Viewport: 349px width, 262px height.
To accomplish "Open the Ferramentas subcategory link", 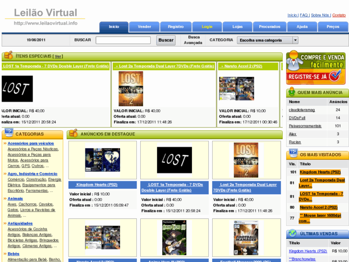I will coord(36,191).
